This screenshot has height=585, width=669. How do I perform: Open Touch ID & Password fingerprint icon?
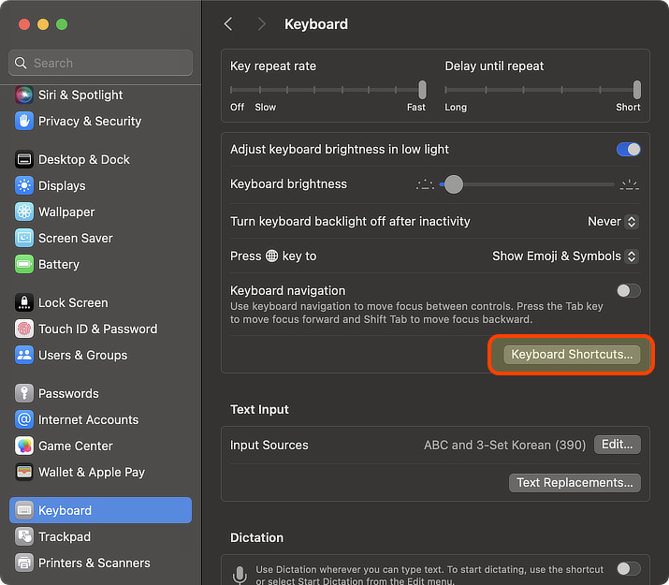[24, 329]
